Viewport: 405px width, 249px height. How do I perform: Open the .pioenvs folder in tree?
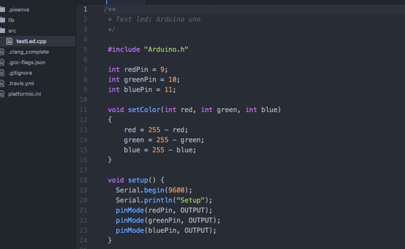19,10
